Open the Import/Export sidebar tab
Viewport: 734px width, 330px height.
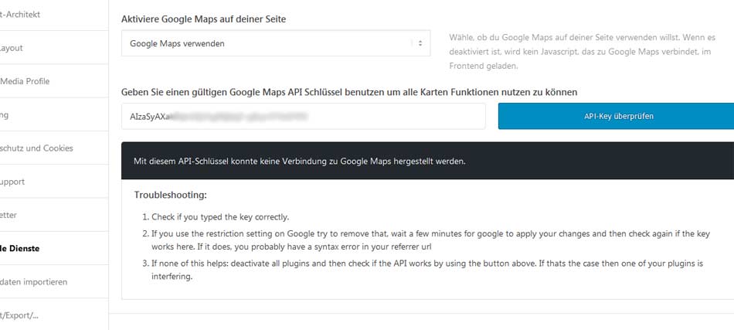pyautogui.click(x=54, y=315)
